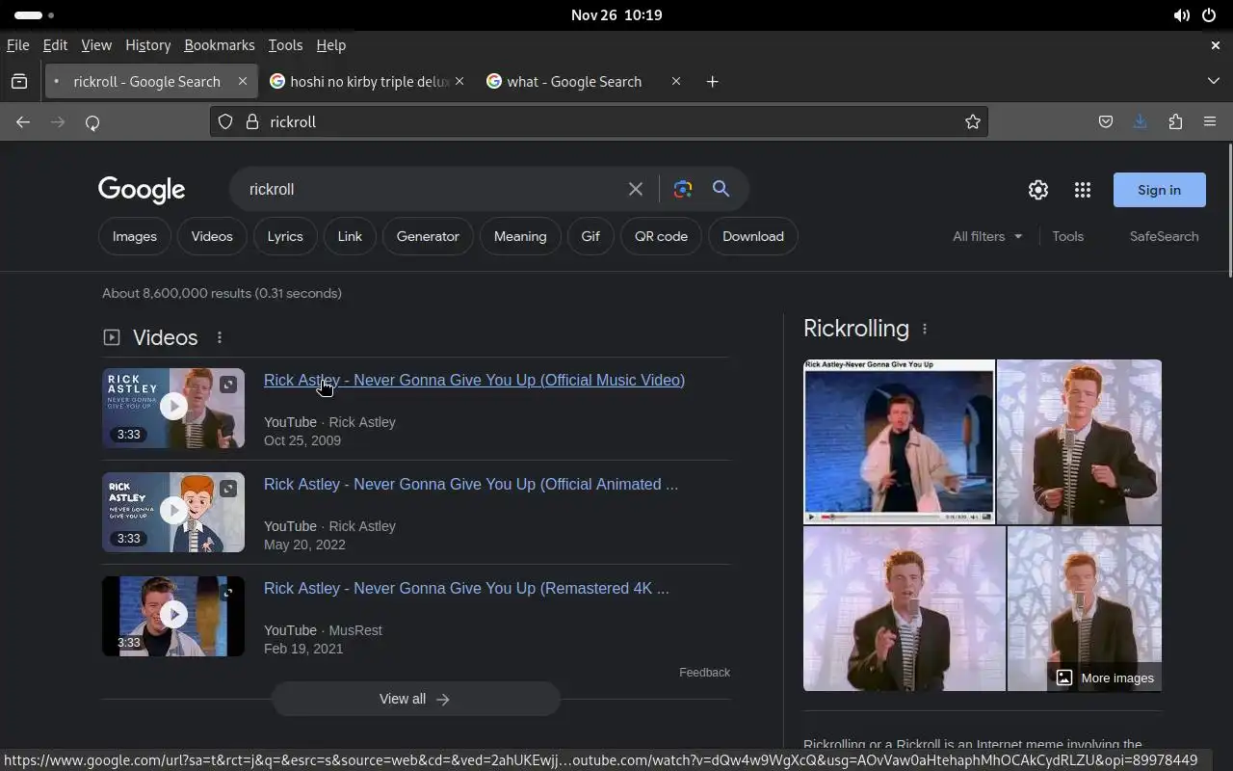Viewport: 1233px width, 771px height.
Task: Open the Edit menu
Action: pos(56,45)
